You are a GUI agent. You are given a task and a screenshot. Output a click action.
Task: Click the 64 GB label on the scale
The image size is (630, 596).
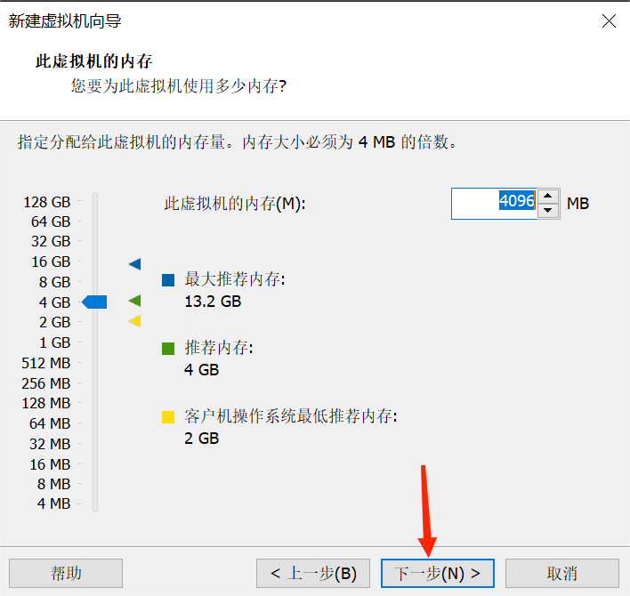(51, 221)
